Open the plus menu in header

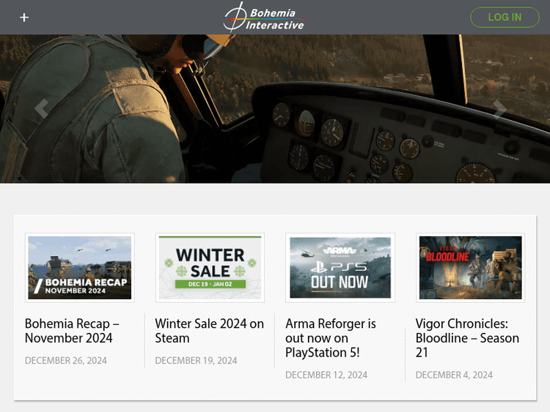coord(24,18)
